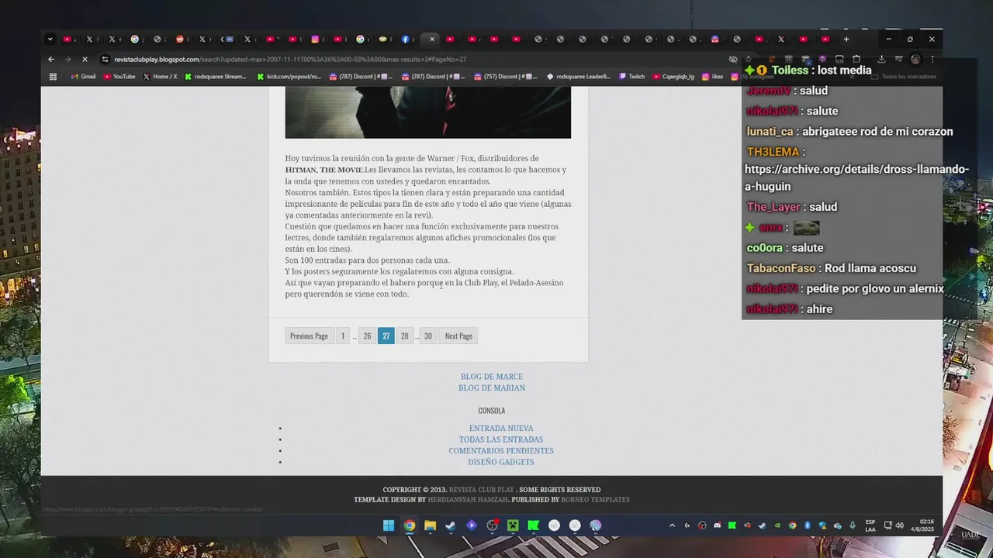The width and height of the screenshot is (993, 558).
Task: Open volume speaker icon in system tray
Action: [x=899, y=525]
